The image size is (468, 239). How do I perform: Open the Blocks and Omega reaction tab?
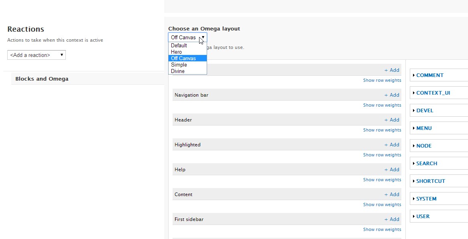point(42,79)
